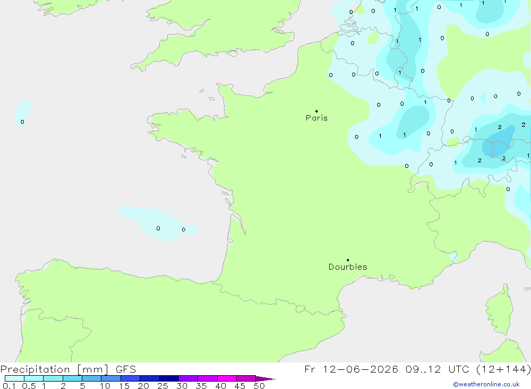Click the 40–45 mm magenta legend swatch
The width and height of the screenshot is (531, 389).
[227, 378]
